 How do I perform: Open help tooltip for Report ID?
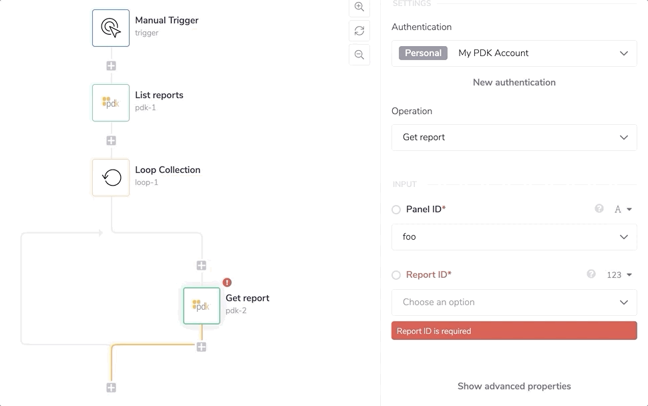[x=591, y=274]
